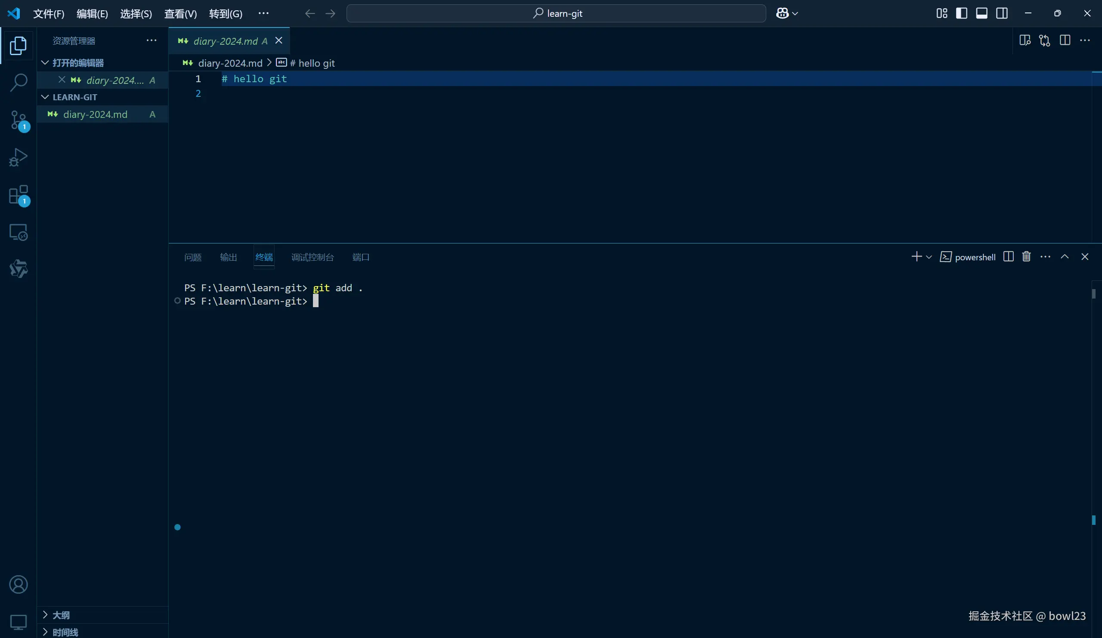
Task: Open the Extensions view
Action: tap(19, 195)
